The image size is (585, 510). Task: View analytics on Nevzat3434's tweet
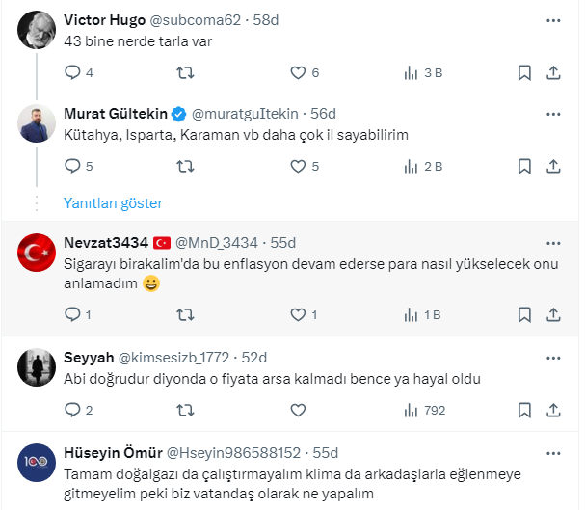(412, 314)
